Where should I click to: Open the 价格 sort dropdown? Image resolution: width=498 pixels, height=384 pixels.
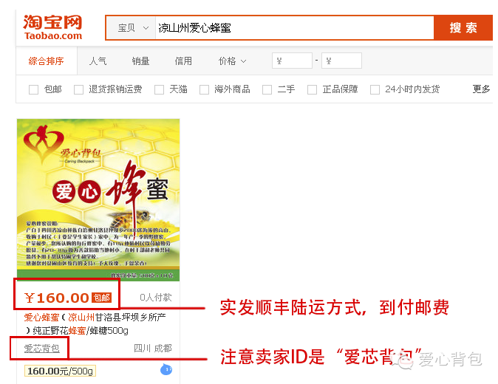click(x=232, y=61)
